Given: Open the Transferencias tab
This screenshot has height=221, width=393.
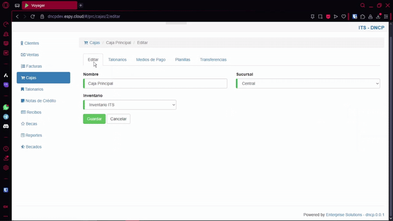Looking at the screenshot, I should (x=213, y=59).
